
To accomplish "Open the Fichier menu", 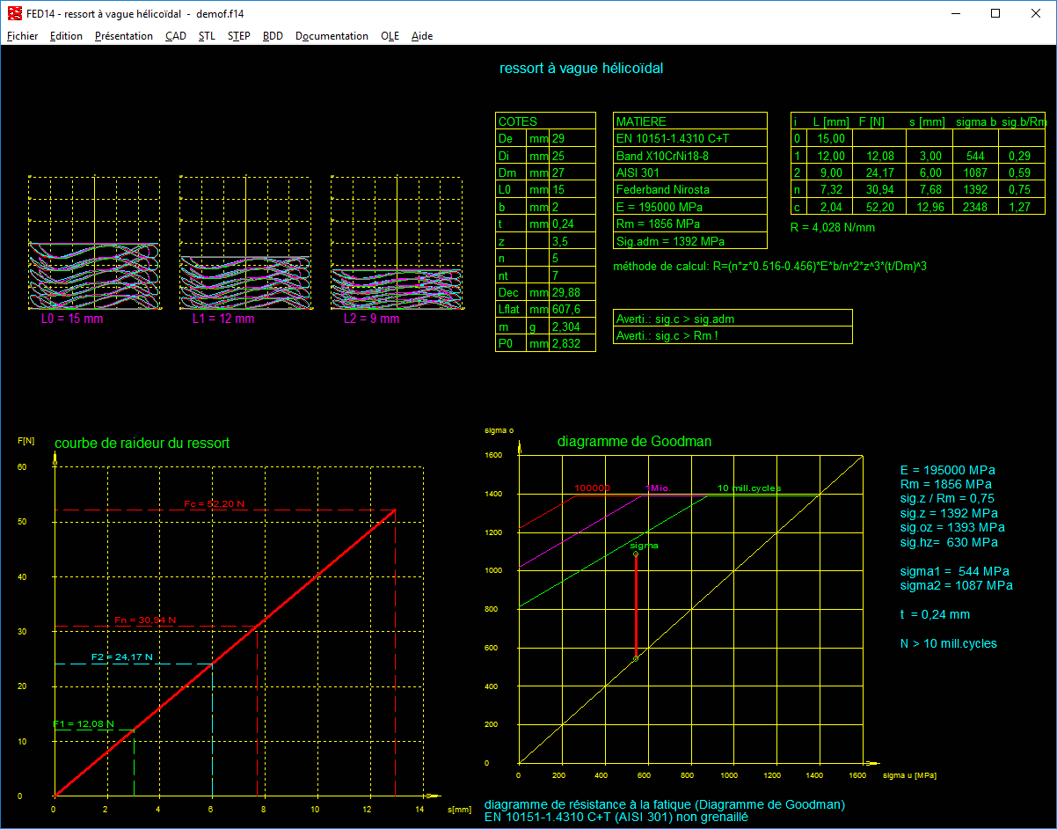I will coord(22,36).
